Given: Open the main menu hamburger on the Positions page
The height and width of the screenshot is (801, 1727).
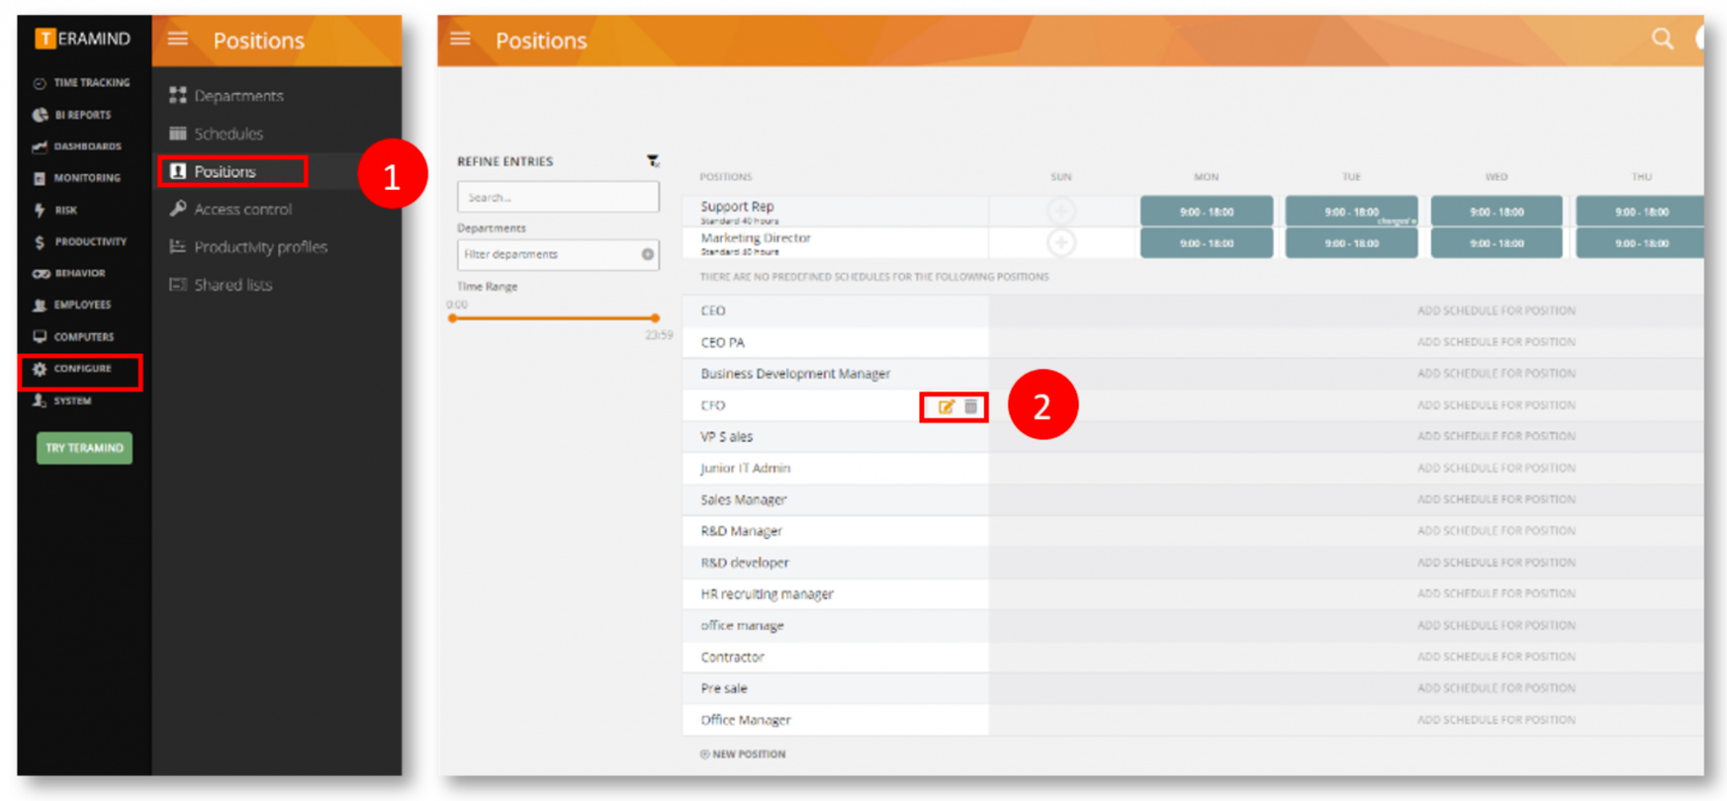Looking at the screenshot, I should 460,38.
